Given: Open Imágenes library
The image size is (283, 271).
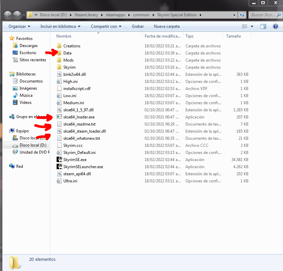Looking at the screenshot, I should point(28,88).
